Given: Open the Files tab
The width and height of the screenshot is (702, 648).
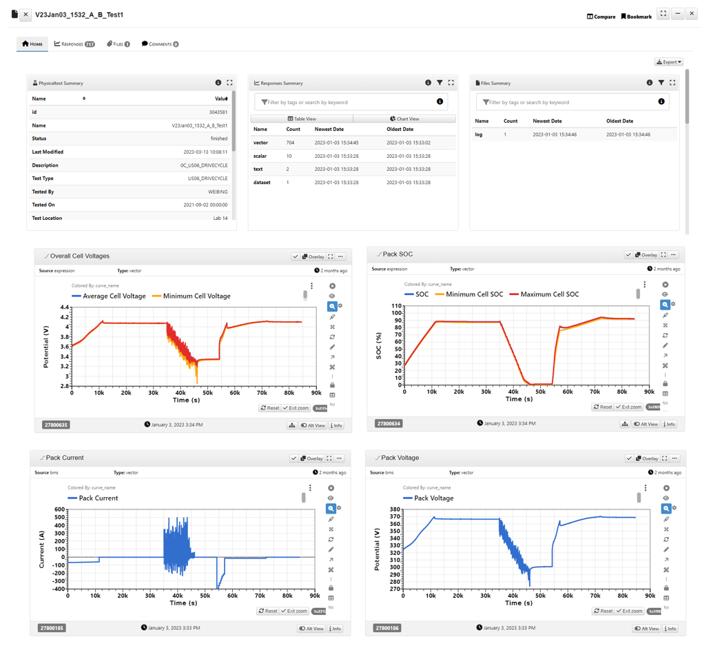Looking at the screenshot, I should pos(118,44).
